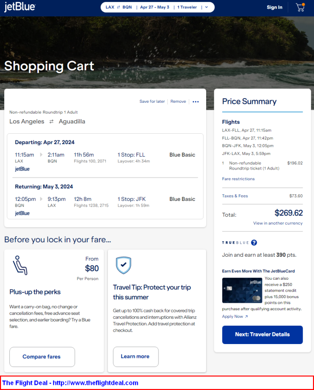The height and width of the screenshot is (390, 314).
Task: Click View in another currency
Action: tap(278, 223)
